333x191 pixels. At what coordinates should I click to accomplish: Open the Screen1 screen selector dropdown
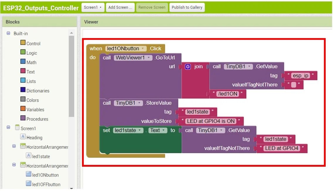coord(93,8)
